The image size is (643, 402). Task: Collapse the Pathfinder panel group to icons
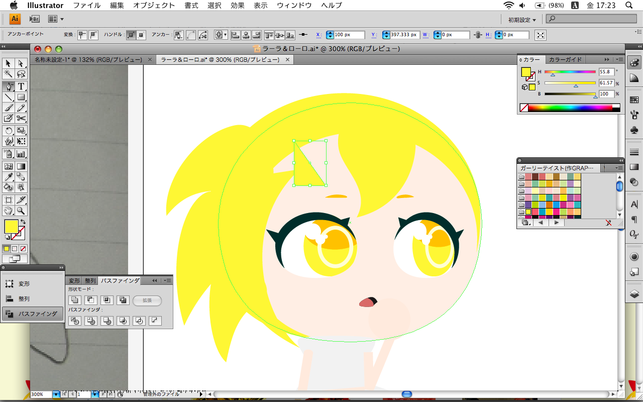pyautogui.click(x=155, y=280)
